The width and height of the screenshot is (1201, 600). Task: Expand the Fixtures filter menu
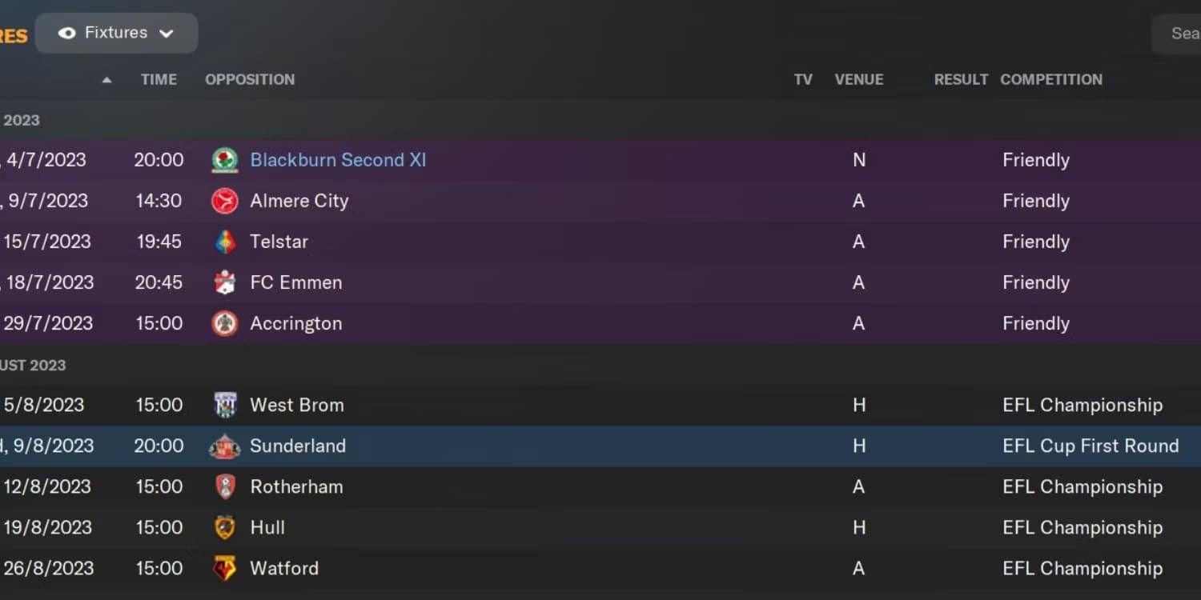point(116,33)
